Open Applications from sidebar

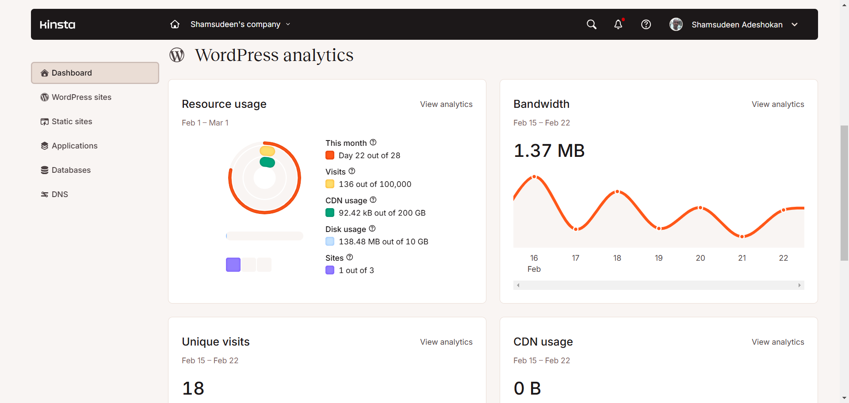click(74, 146)
